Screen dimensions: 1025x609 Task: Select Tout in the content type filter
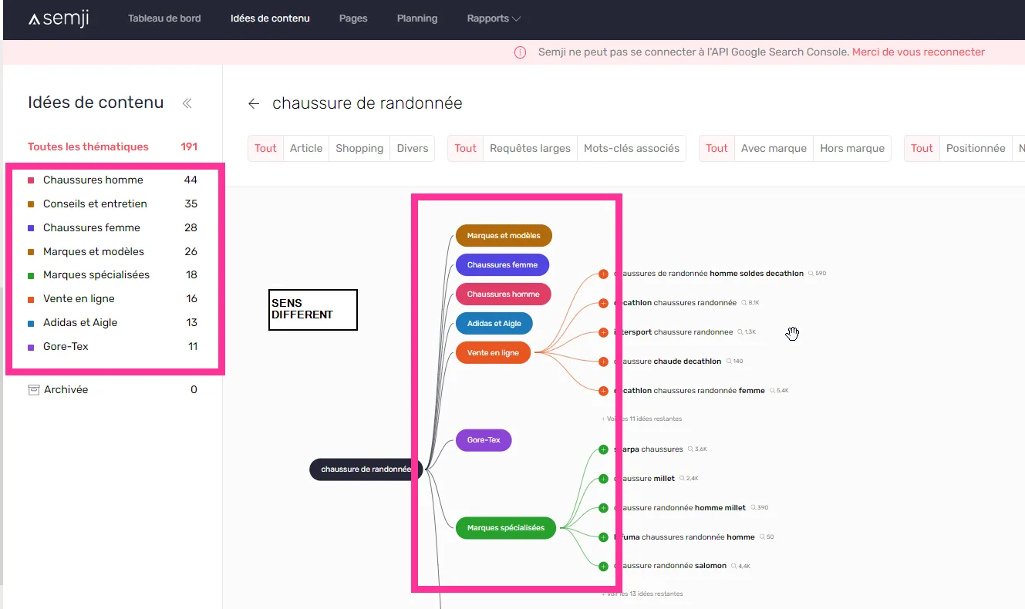[x=265, y=148]
